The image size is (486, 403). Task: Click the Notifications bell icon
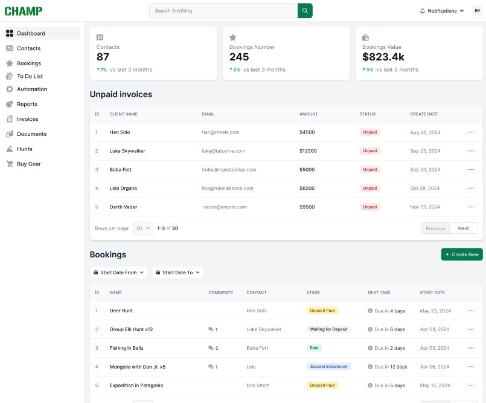pyautogui.click(x=423, y=11)
